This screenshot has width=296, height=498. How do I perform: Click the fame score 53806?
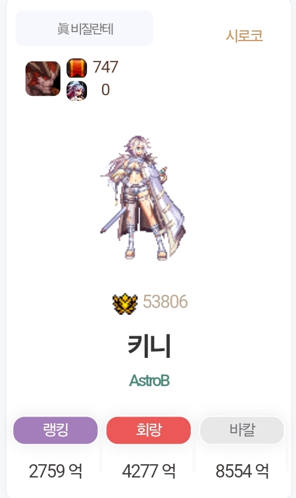click(165, 302)
